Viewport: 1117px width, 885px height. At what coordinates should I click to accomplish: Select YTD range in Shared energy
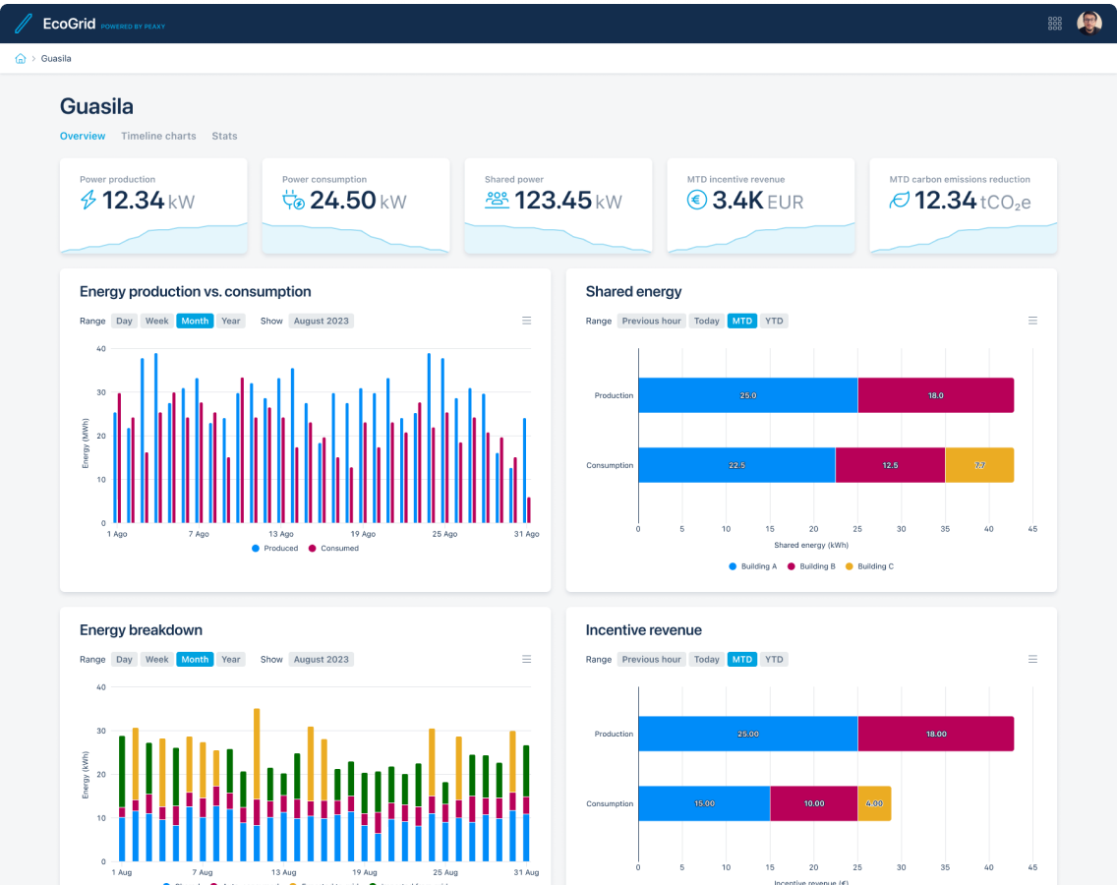pyautogui.click(x=774, y=321)
